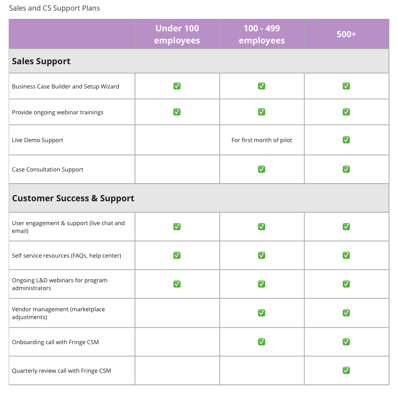Click Ongoing L&D webinars checkmark under 100 employees
The height and width of the screenshot is (397, 398).
177,284
